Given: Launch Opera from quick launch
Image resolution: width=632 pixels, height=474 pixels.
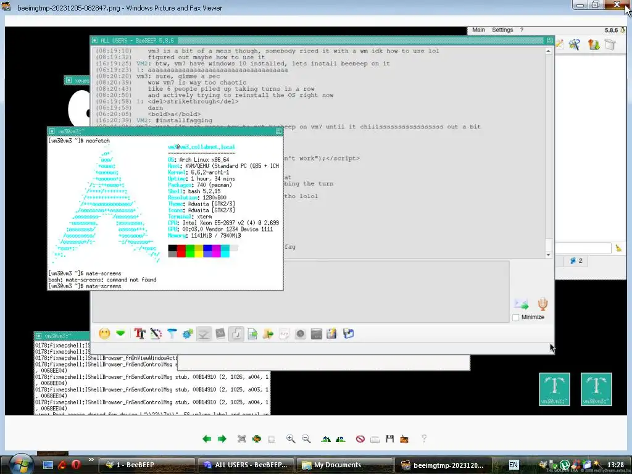Looking at the screenshot, I should pos(76,465).
